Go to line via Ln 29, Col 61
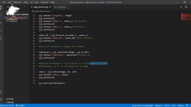This screenshot has width=191, height=107. tap(142, 106)
